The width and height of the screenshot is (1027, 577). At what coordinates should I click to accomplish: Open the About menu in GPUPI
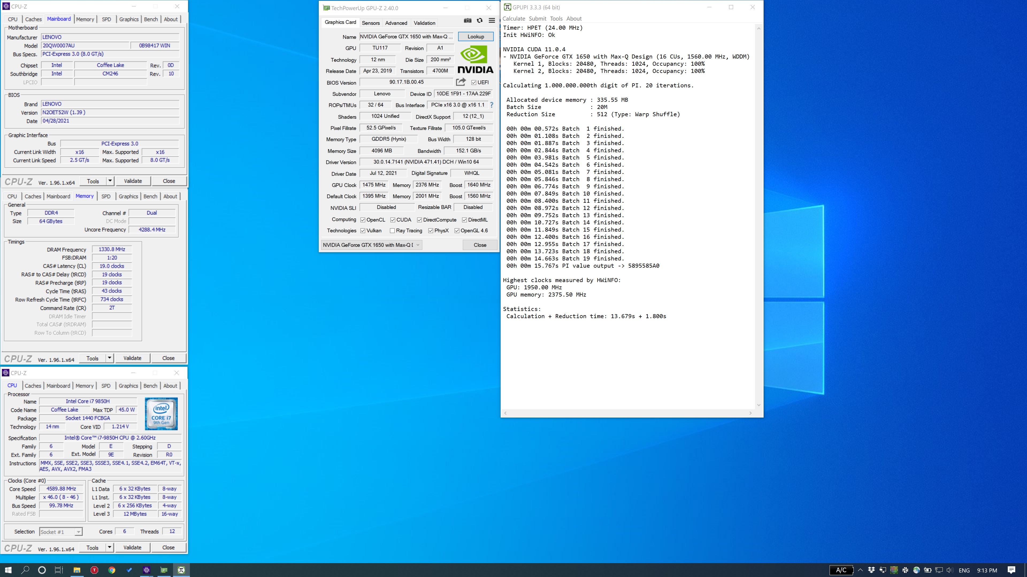[x=574, y=18]
